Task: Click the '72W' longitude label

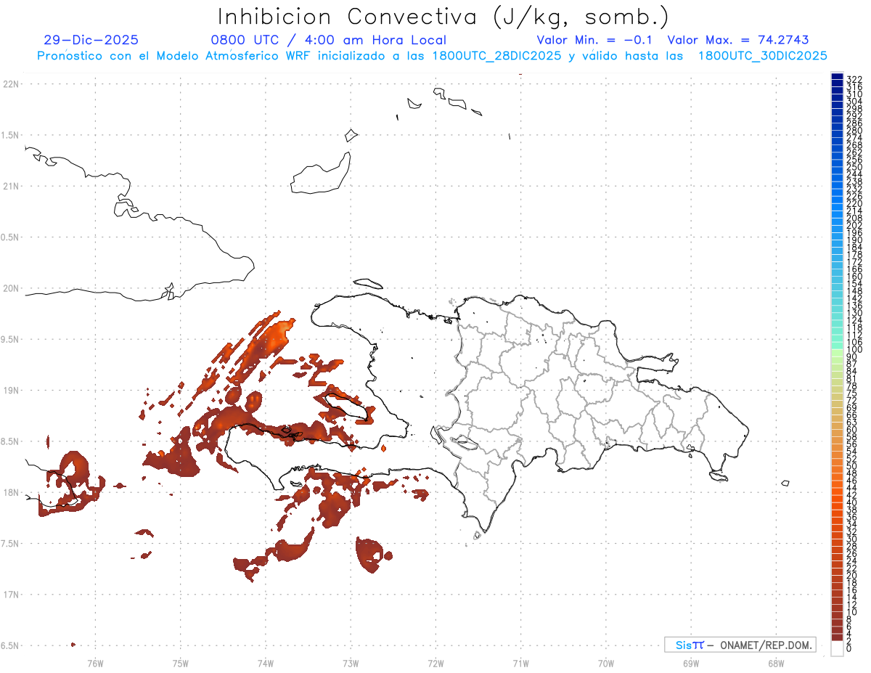Action: point(435,663)
